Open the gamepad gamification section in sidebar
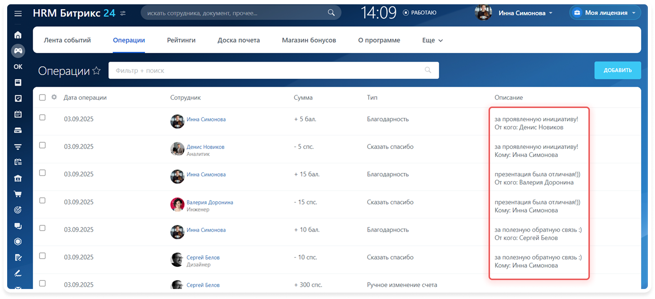This screenshot has width=655, height=299. (18, 51)
